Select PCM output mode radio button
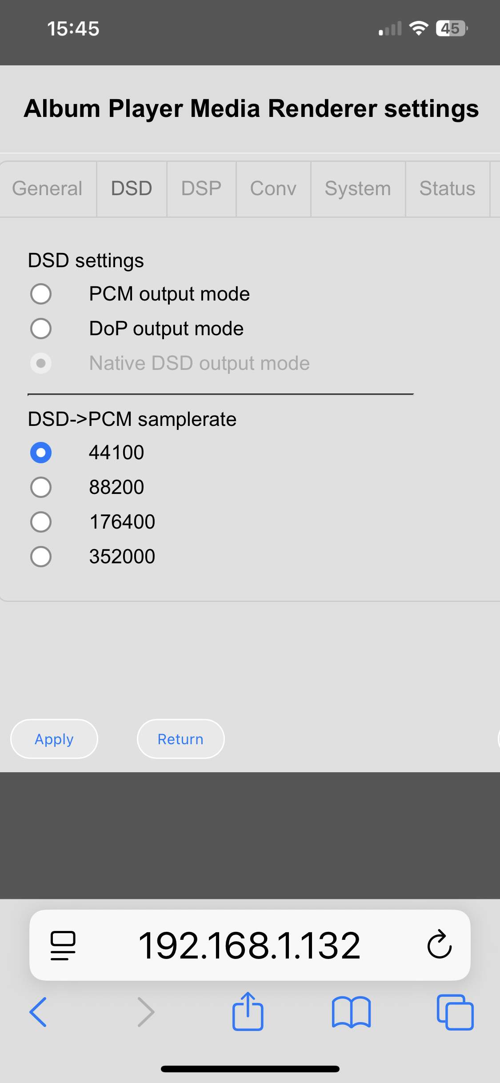 coord(41,294)
